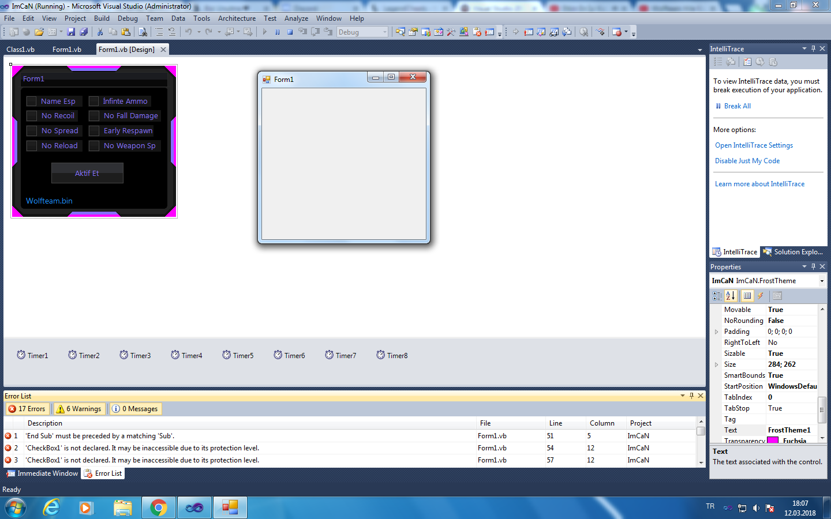The height and width of the screenshot is (519, 831).
Task: Stop debugging with the stop icon
Action: pos(290,32)
